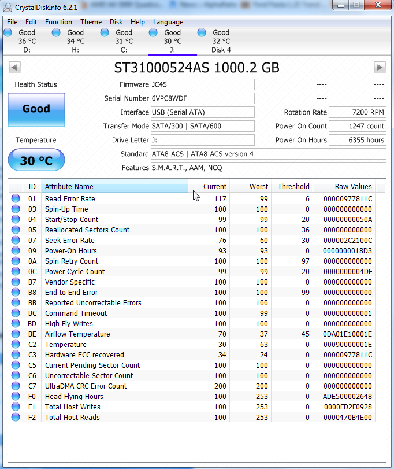
Task: Click status orb for Total Host Reads
Action: click(16, 417)
